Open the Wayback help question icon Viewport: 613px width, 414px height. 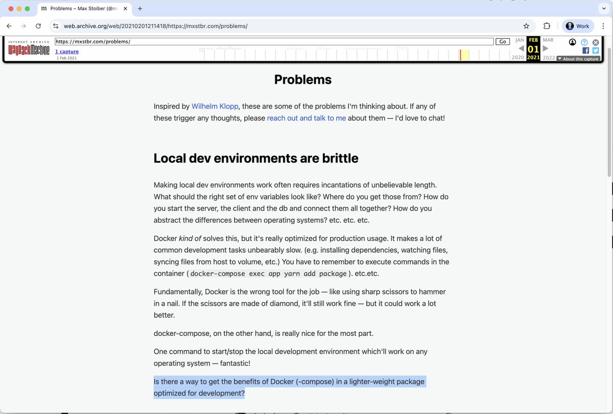[584, 42]
